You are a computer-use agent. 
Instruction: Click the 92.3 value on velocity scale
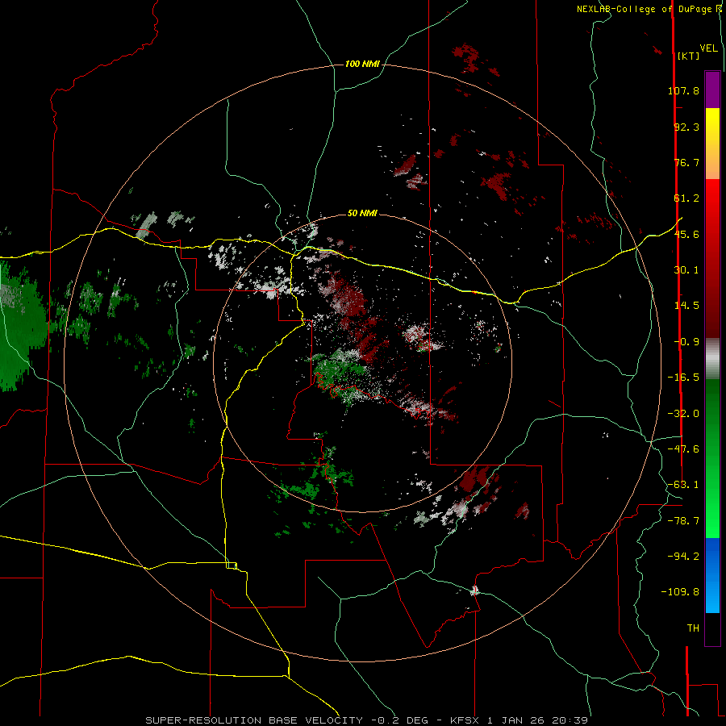686,127
